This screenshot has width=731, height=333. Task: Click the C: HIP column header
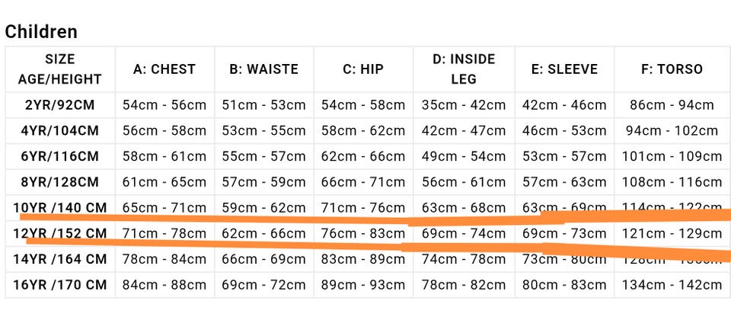(x=363, y=69)
